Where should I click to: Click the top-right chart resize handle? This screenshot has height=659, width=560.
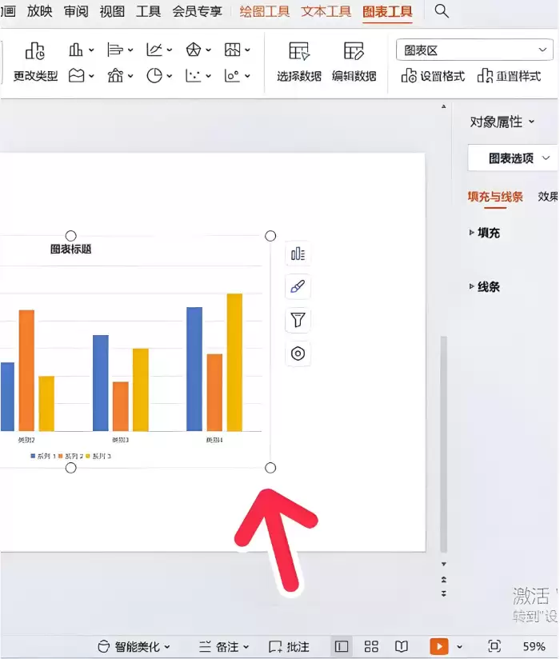tap(270, 236)
